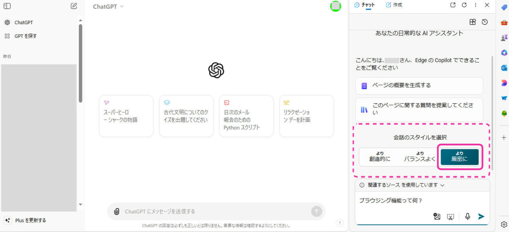Attach a file with the paperclip icon

tap(117, 211)
